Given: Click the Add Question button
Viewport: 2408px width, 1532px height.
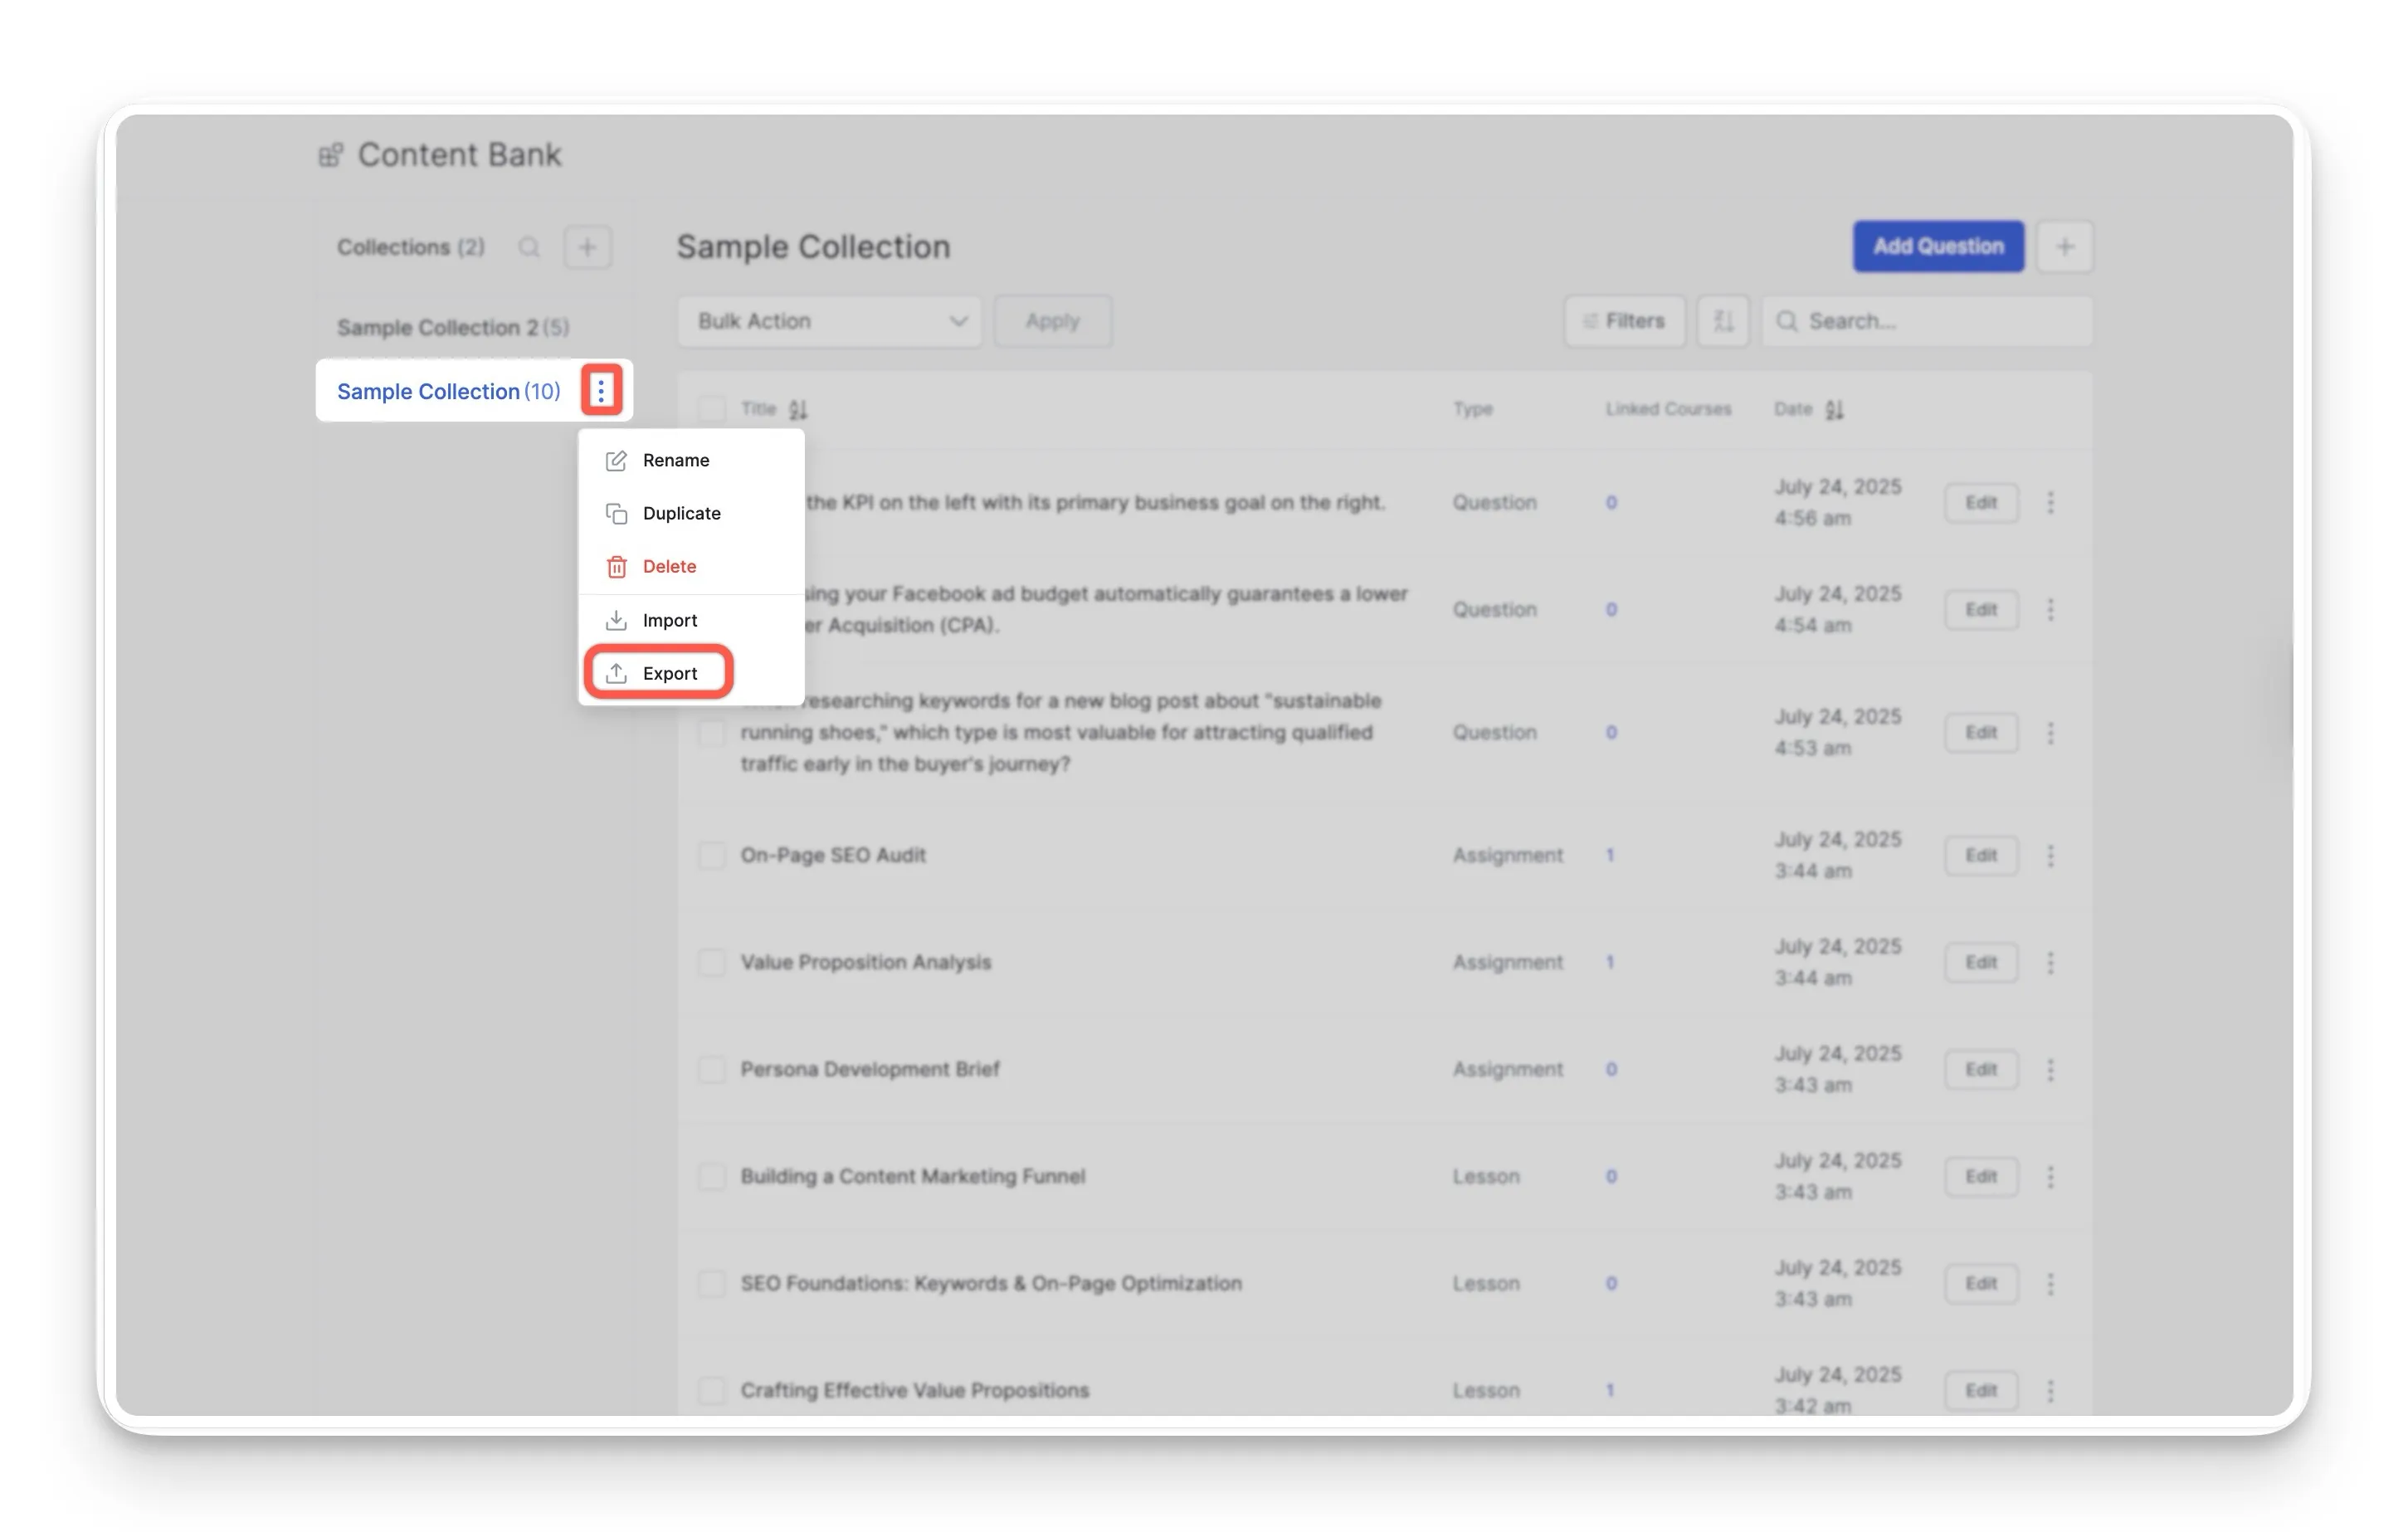Looking at the screenshot, I should [x=1938, y=246].
